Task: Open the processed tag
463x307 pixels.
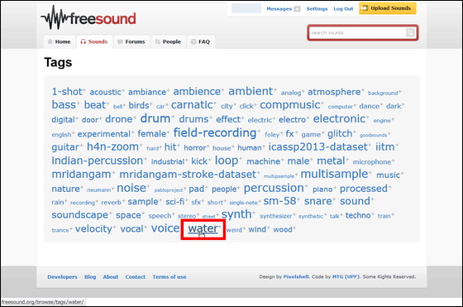Action: tap(363, 189)
